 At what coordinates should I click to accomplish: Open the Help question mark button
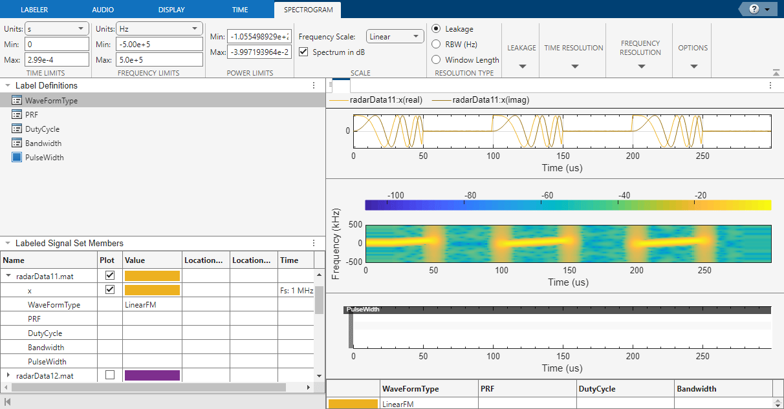pos(754,9)
